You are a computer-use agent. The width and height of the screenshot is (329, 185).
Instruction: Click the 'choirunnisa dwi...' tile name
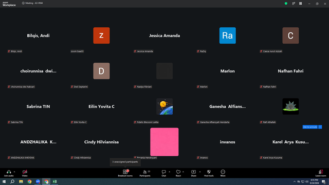coord(38,71)
